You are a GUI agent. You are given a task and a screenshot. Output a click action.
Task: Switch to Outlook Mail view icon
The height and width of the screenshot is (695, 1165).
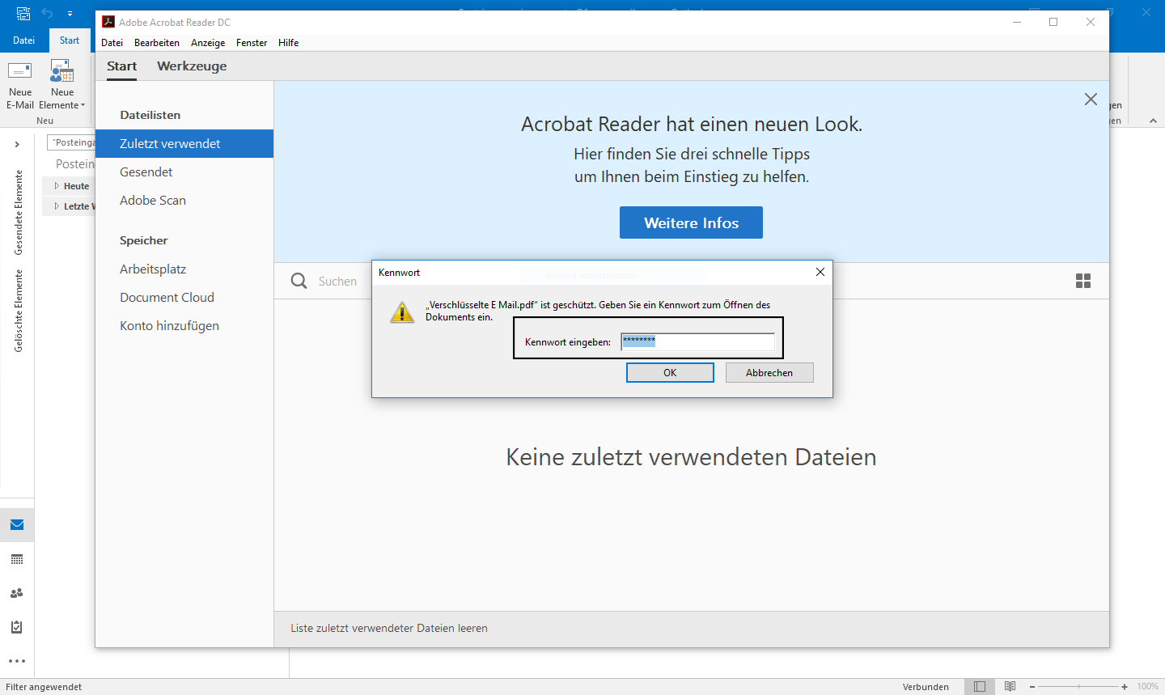[x=17, y=525]
